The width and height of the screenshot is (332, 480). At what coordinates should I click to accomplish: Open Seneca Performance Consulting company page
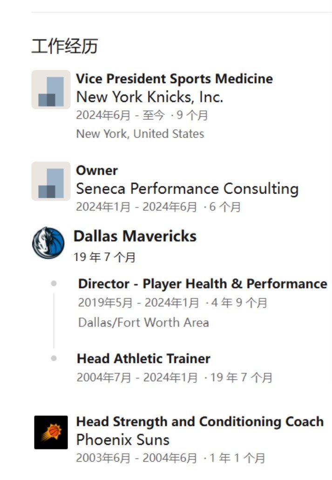[187, 189]
